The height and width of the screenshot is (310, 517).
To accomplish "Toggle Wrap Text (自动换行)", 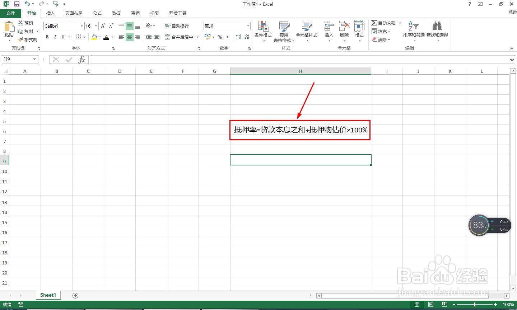I will (x=177, y=26).
